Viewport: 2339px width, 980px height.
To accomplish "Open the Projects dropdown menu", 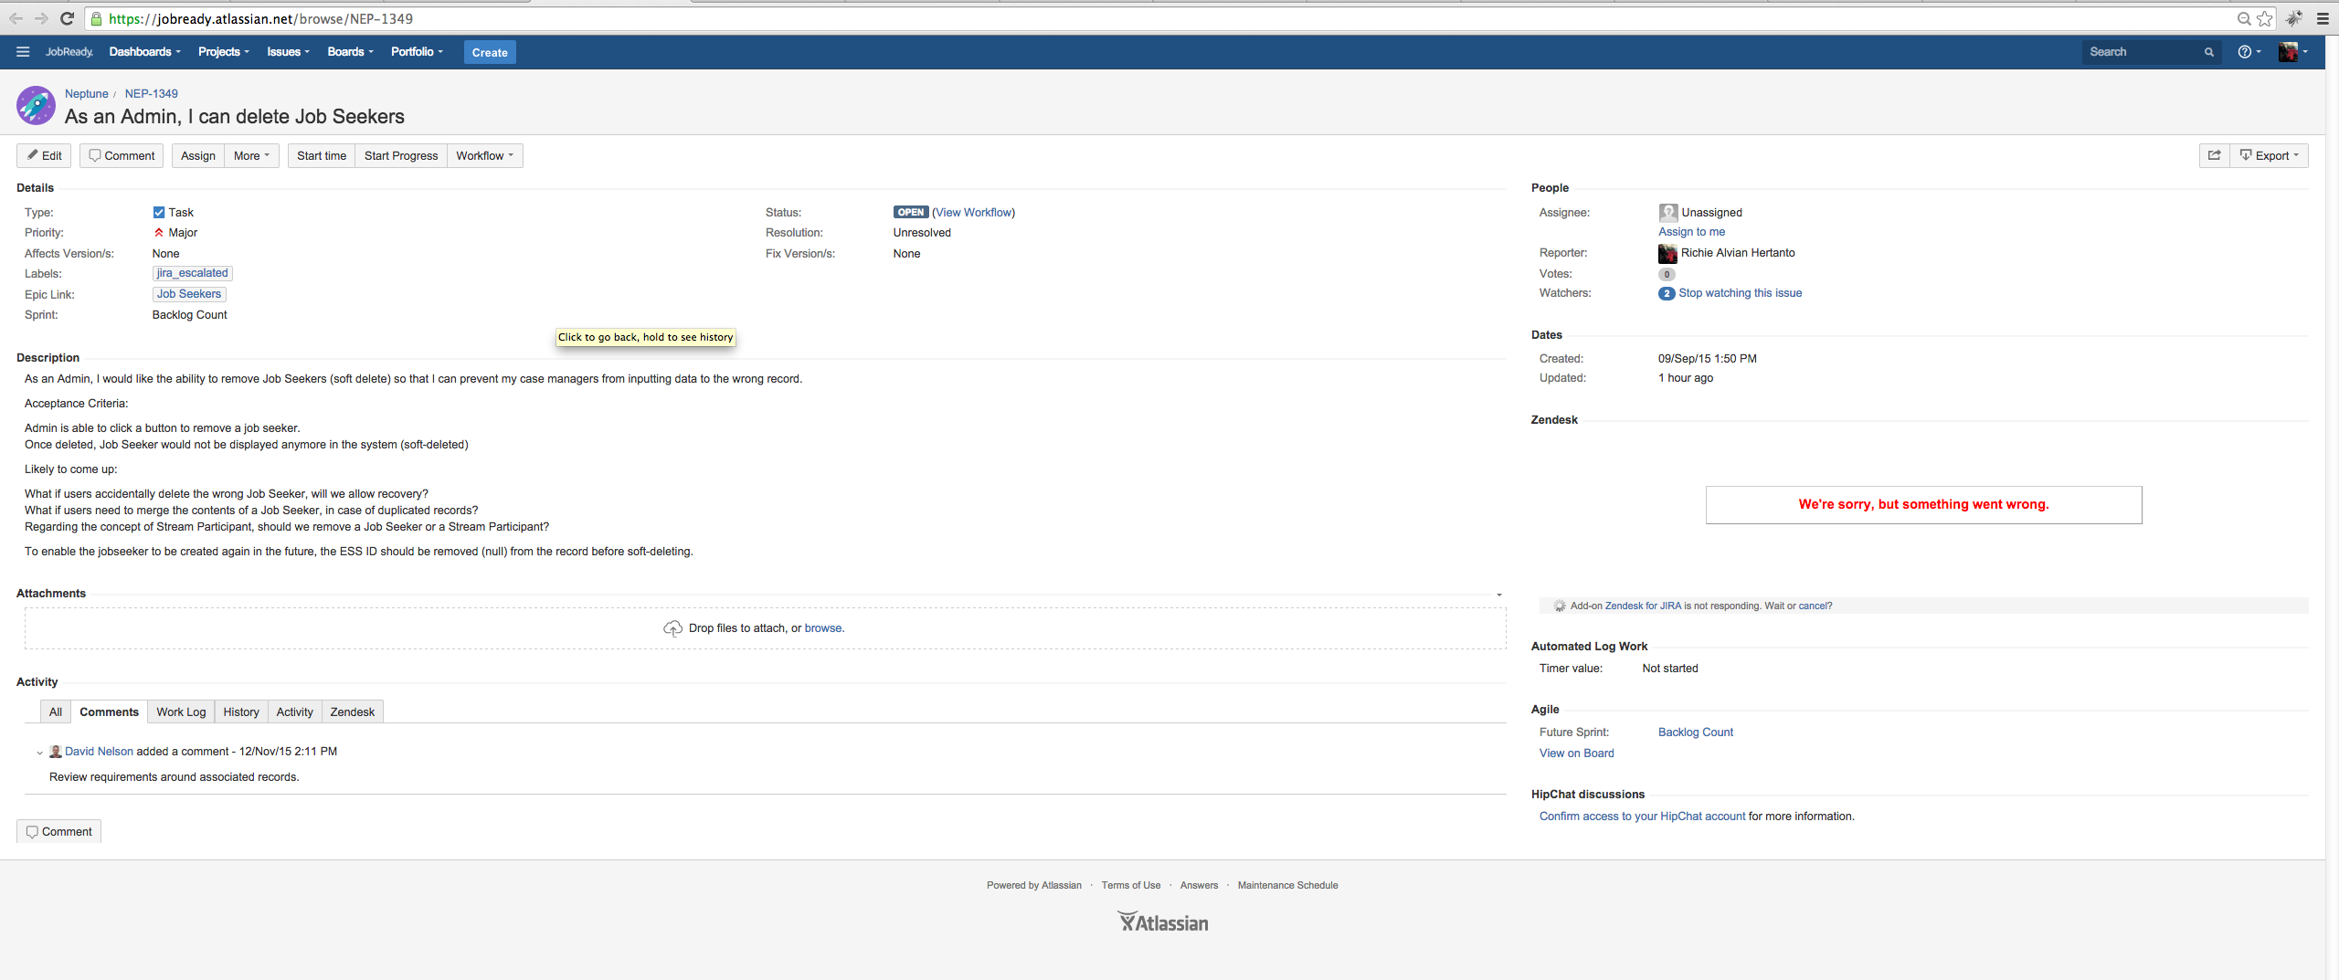I will click(224, 52).
